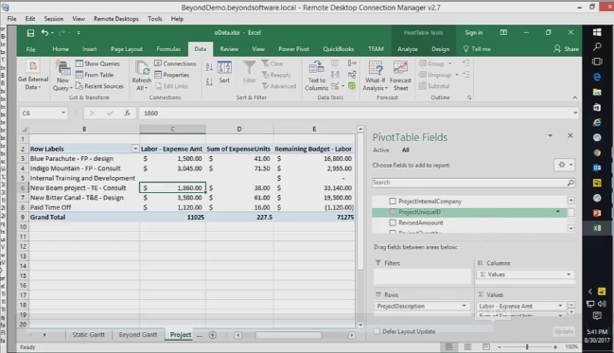Show All tables in field list

click(405, 150)
